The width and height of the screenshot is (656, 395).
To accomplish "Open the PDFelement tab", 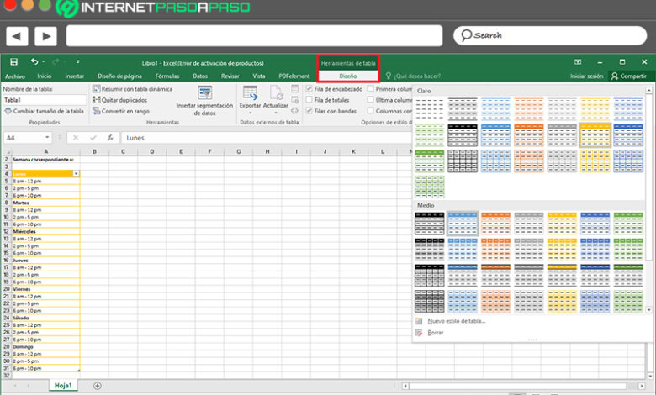I will tap(294, 76).
